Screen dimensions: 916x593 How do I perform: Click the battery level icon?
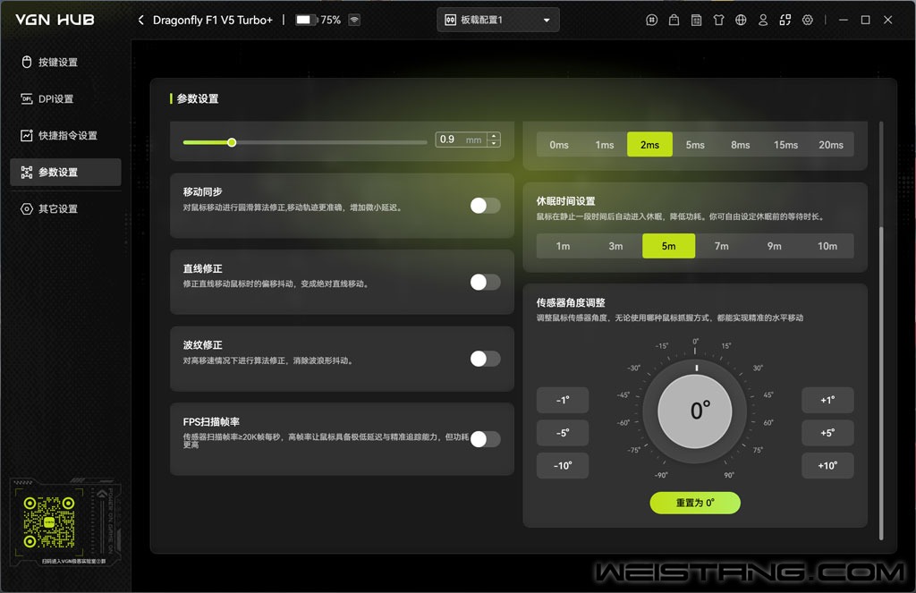(x=306, y=20)
